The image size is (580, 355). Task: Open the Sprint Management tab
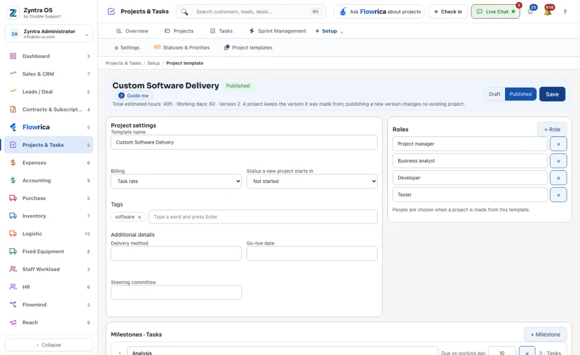click(x=277, y=31)
